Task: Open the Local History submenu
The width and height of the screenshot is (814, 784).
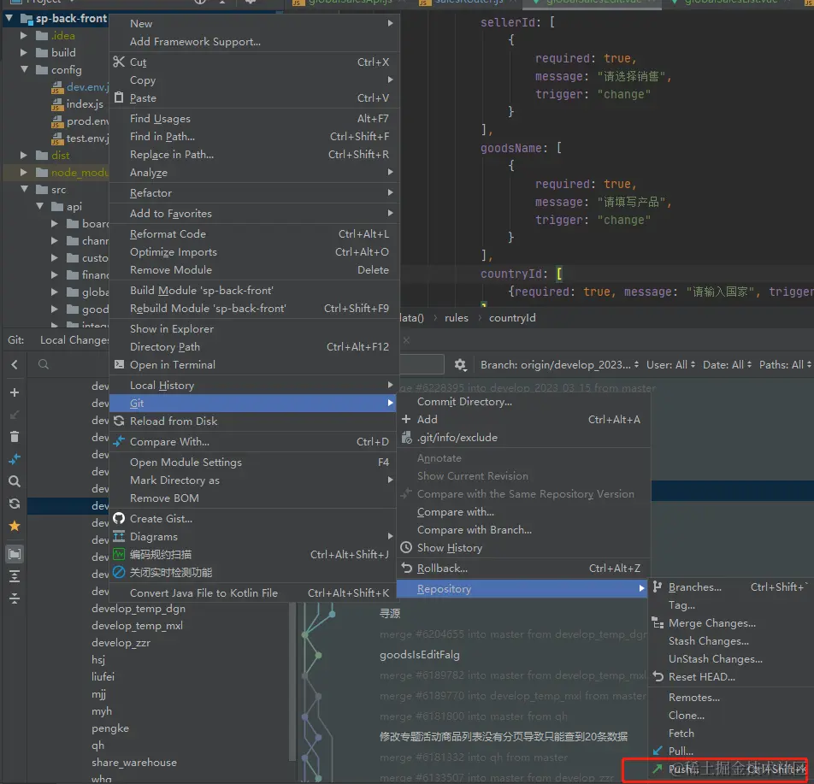Action: pos(255,386)
